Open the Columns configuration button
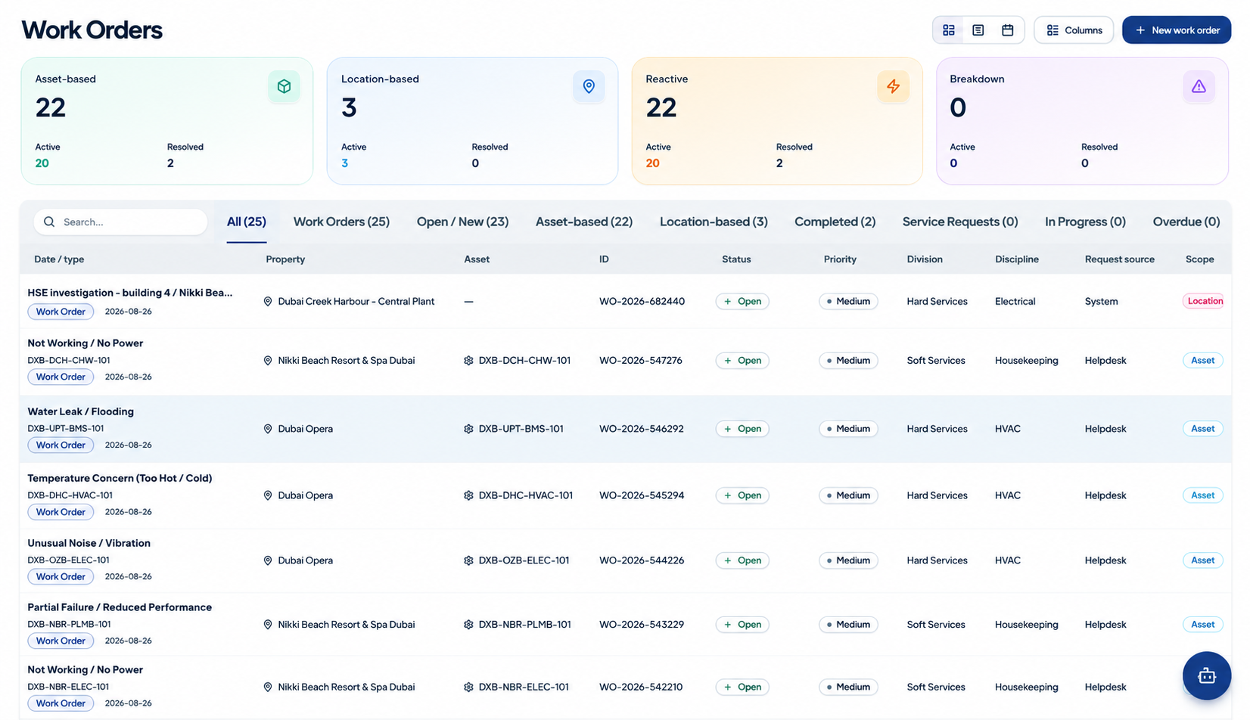 point(1074,30)
